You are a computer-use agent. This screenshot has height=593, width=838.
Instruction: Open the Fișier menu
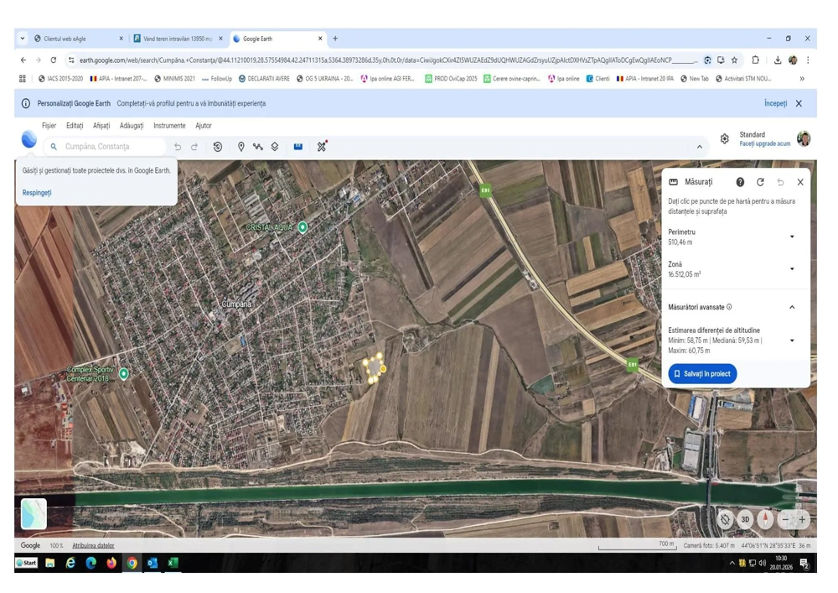click(x=49, y=126)
